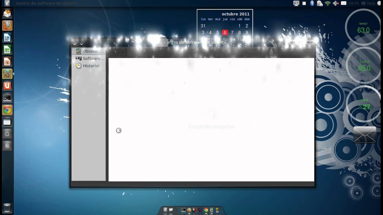Image resolution: width=383 pixels, height=215 pixels.
Task: Click the RAM 27 percent gauge widget
Action: point(364,104)
